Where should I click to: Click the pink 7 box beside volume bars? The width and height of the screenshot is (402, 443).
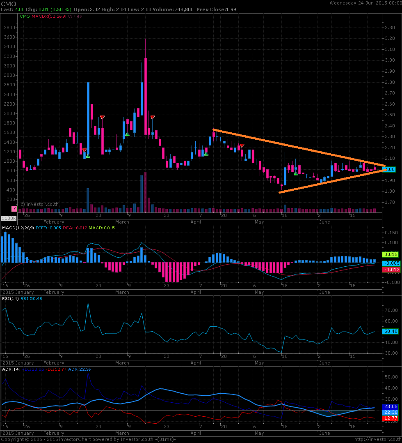tap(14, 209)
